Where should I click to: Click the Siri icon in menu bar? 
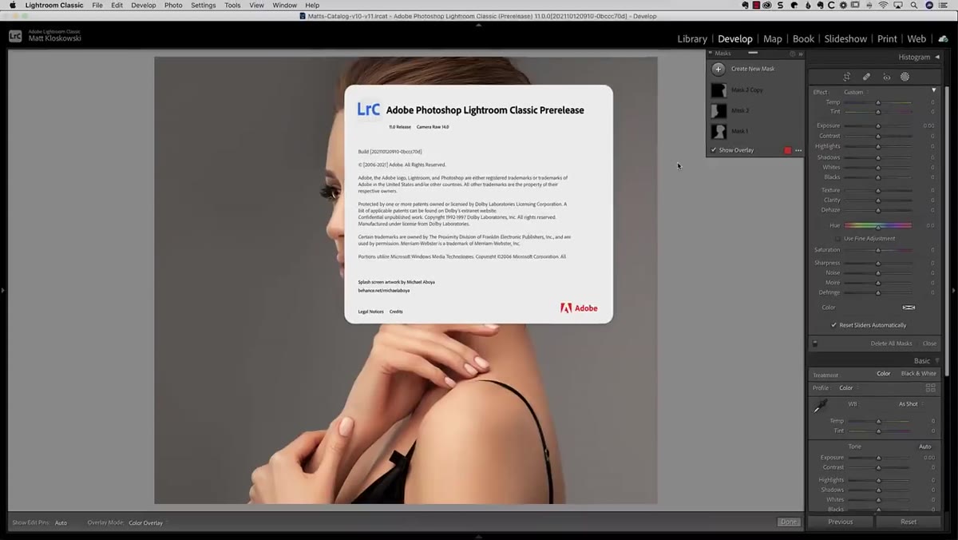click(929, 5)
